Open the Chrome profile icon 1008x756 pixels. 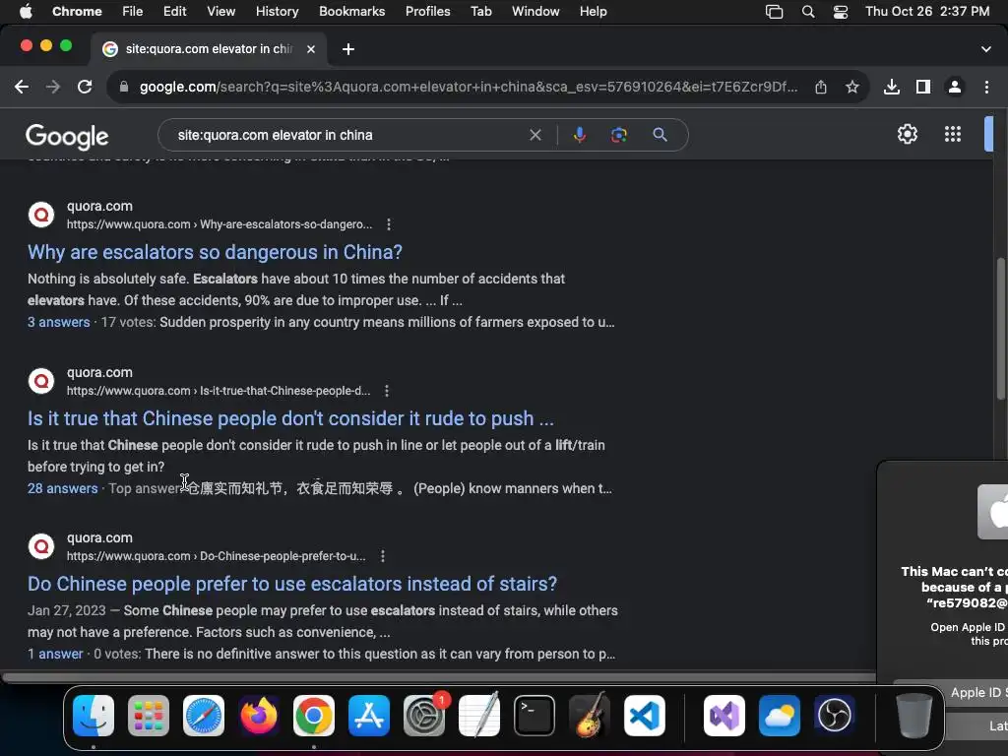(955, 87)
